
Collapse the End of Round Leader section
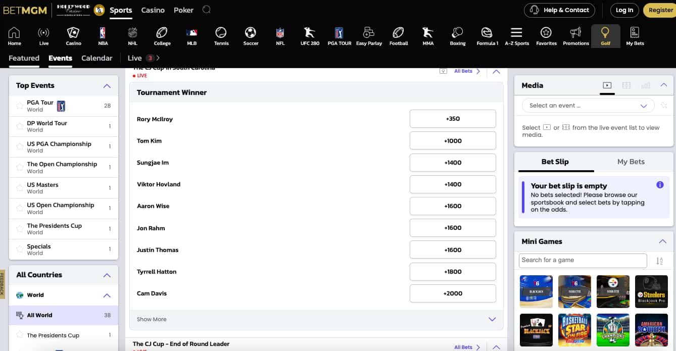pos(496,347)
